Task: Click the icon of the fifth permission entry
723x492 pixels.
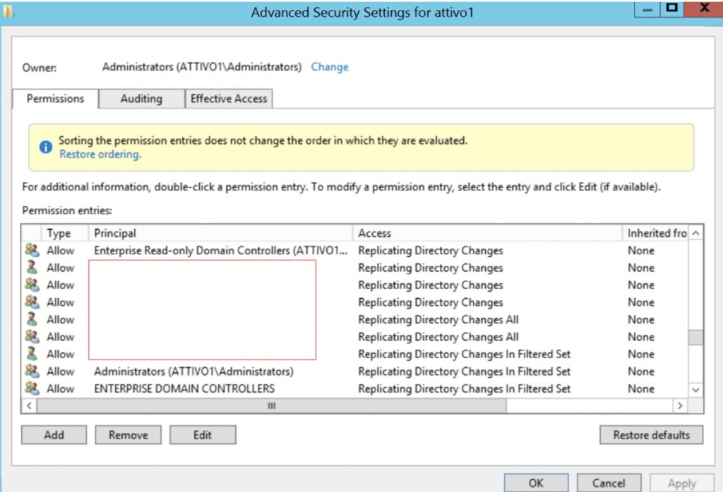Action: (31, 319)
